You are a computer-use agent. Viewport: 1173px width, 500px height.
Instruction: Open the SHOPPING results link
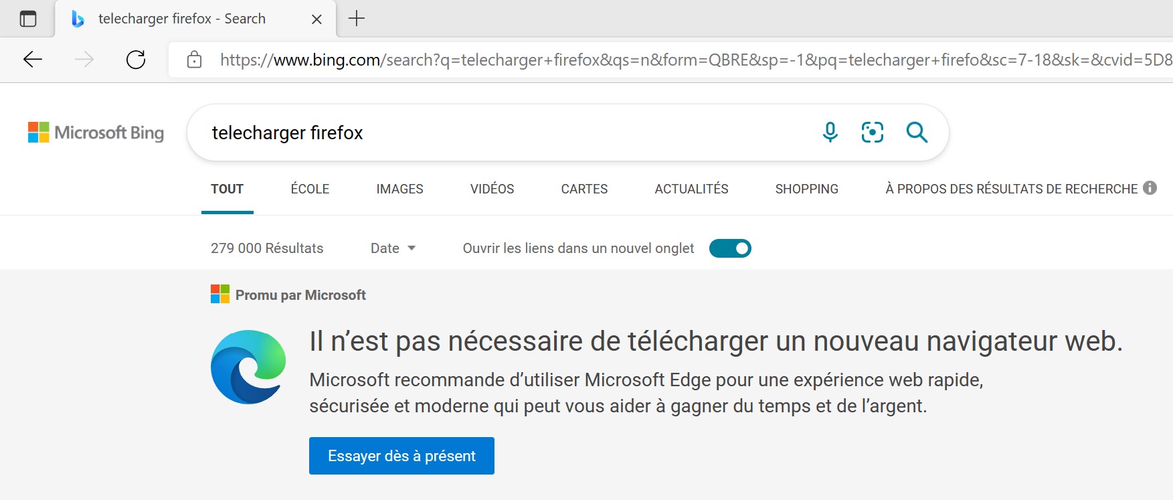[x=806, y=189]
